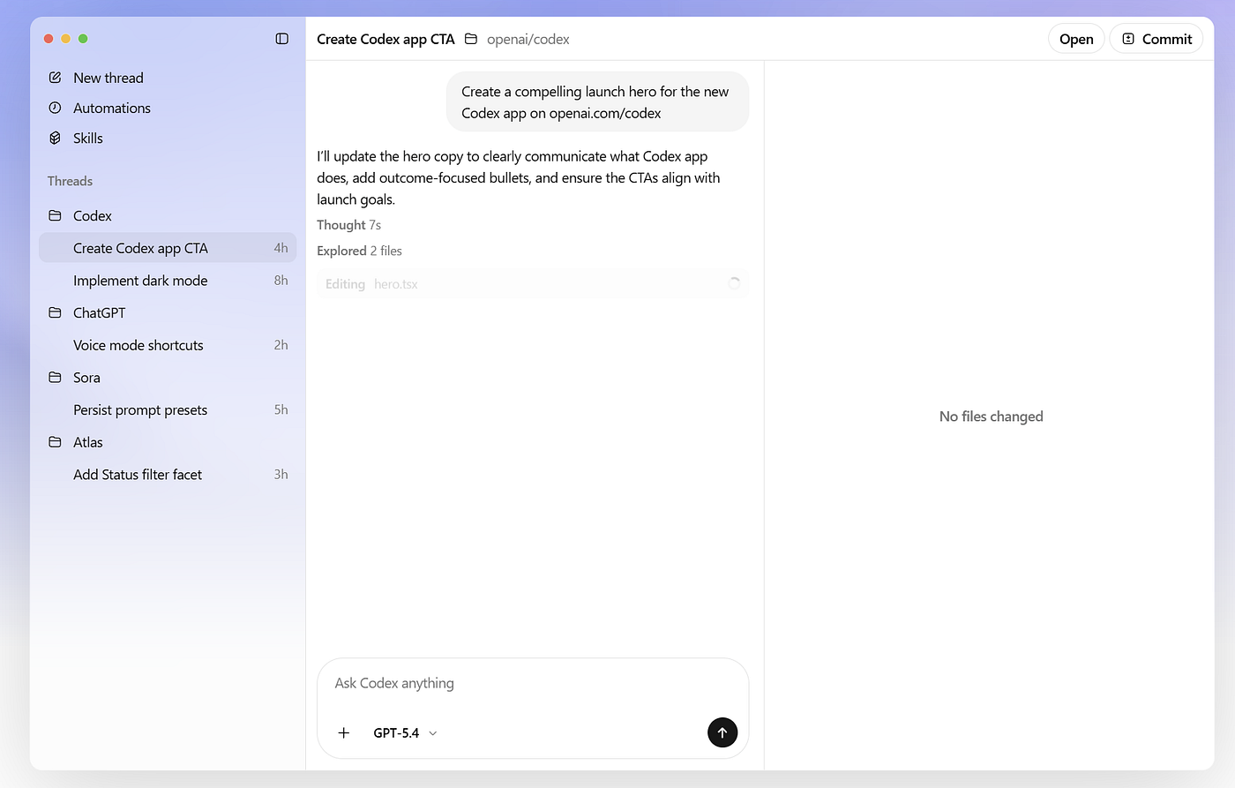Click the Commit button
This screenshot has width=1235, height=788.
1156,39
